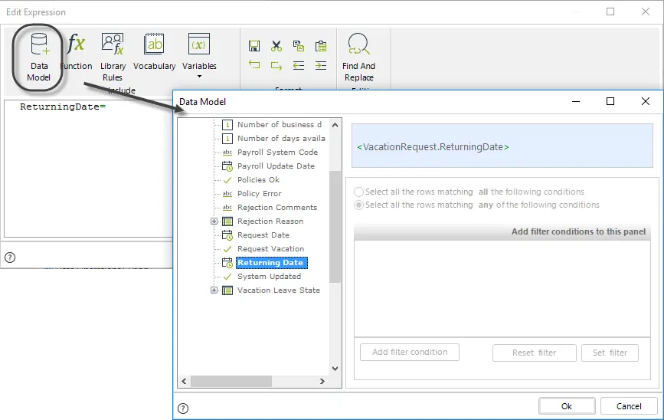
Task: Open the Vocabulary tool
Action: 154,51
